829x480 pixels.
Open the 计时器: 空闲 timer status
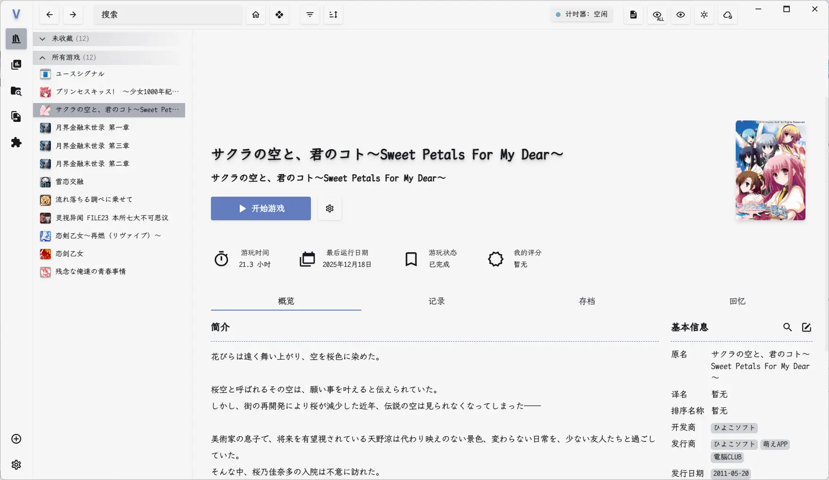pyautogui.click(x=582, y=15)
